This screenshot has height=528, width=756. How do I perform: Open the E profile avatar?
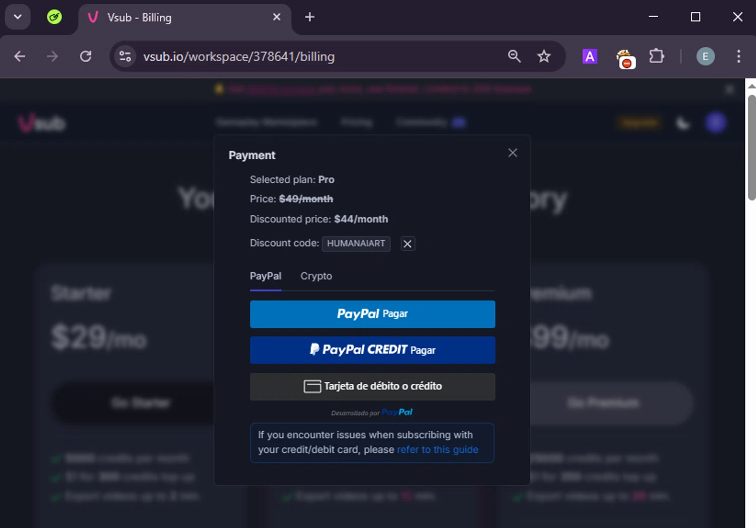pyautogui.click(x=706, y=56)
